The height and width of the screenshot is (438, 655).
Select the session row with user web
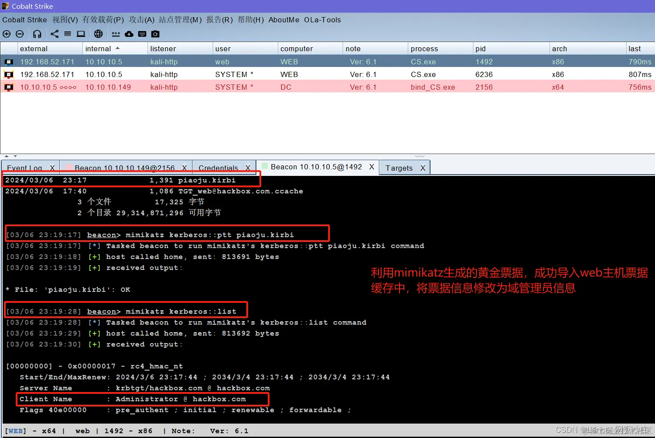(327, 62)
